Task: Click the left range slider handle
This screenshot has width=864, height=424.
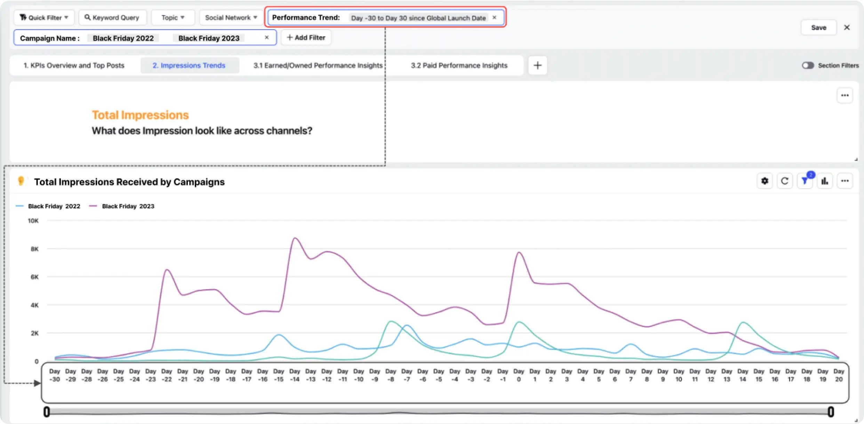Action: (47, 412)
